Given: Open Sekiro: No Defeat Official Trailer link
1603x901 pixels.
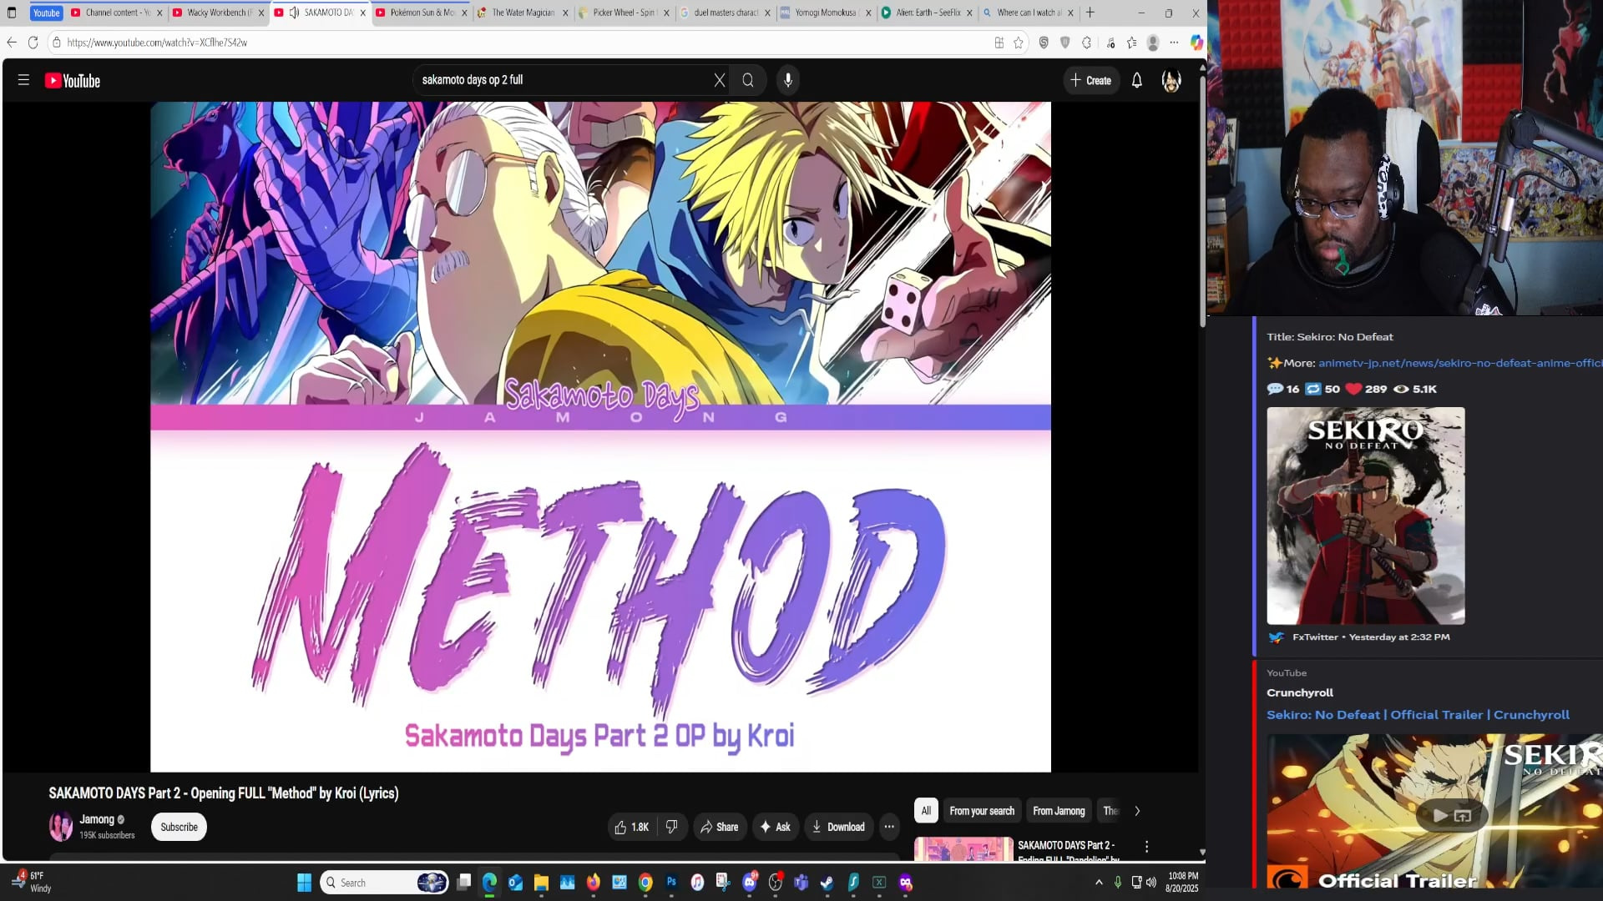Looking at the screenshot, I should point(1418,715).
